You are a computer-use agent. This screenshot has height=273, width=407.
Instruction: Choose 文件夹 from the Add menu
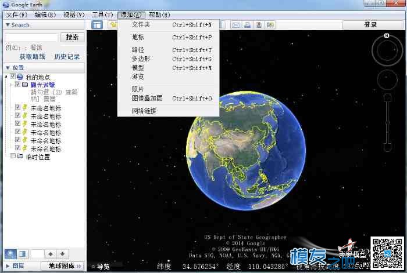(169, 24)
